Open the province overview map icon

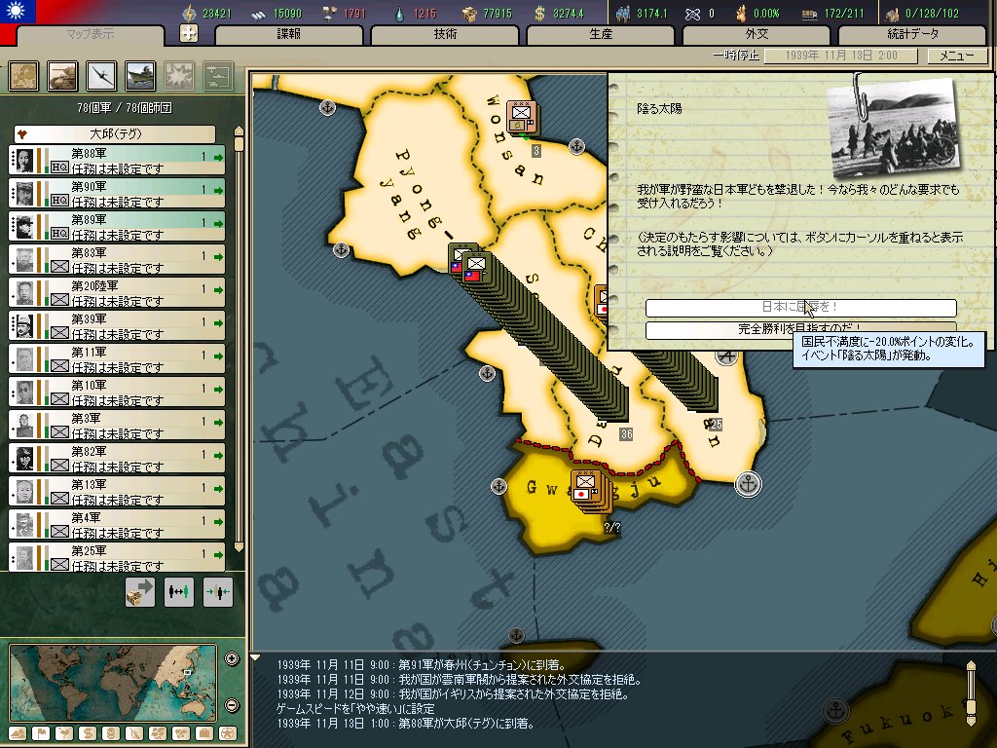click(x=23, y=76)
